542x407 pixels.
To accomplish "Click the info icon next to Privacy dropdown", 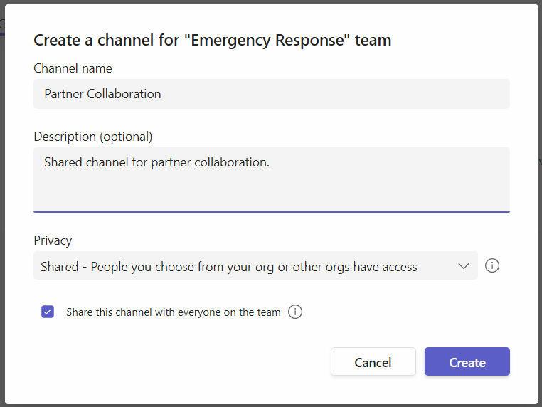I will [492, 266].
